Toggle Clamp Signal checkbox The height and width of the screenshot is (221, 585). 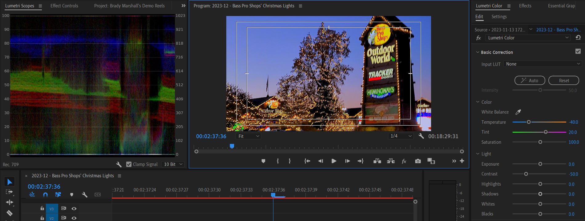tap(129, 164)
